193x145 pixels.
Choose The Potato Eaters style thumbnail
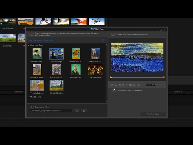(95, 69)
